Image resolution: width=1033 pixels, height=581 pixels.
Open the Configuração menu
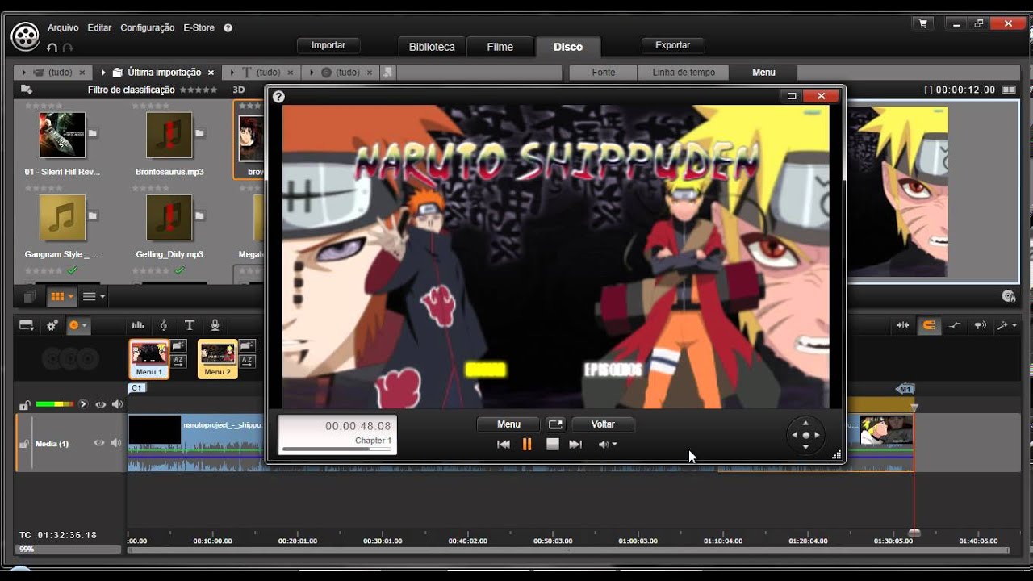(148, 27)
